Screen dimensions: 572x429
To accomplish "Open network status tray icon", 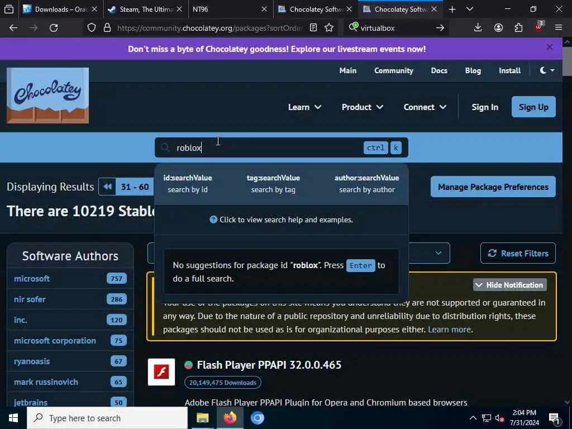I will coord(487,418).
